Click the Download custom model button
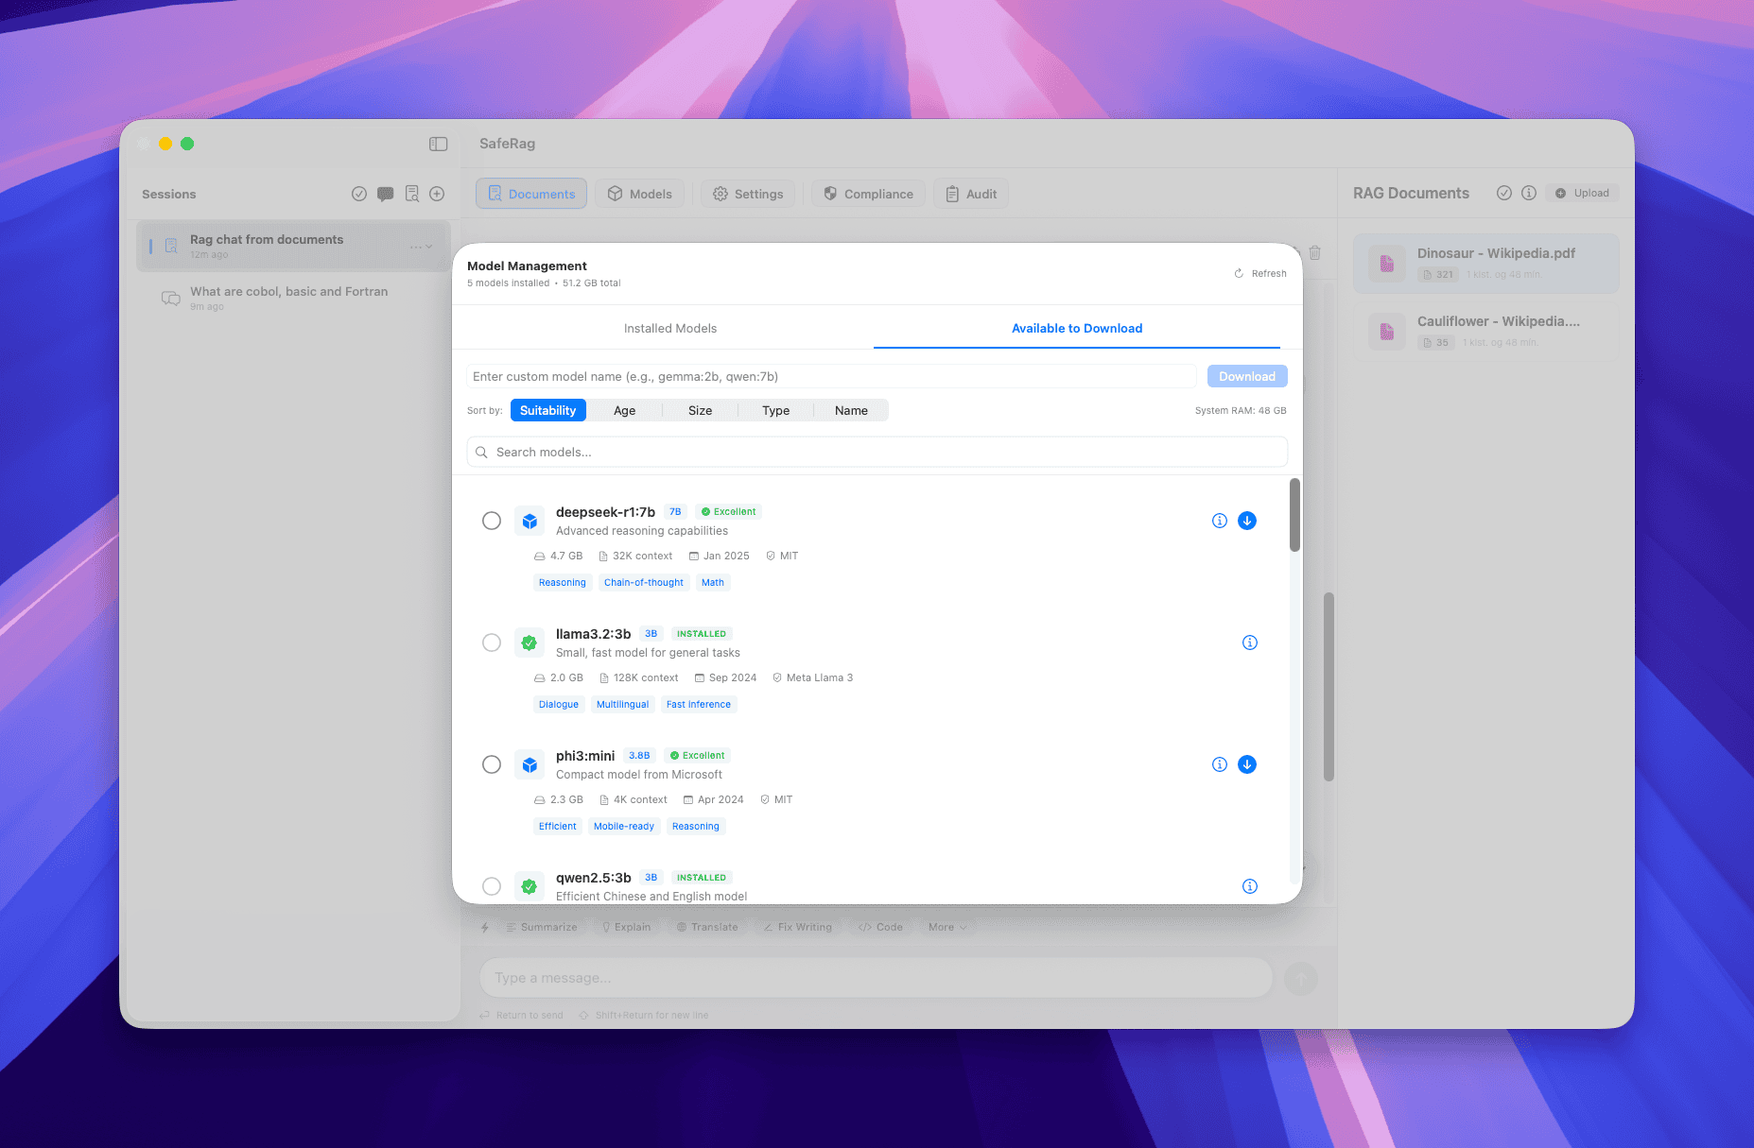 pos(1246,376)
